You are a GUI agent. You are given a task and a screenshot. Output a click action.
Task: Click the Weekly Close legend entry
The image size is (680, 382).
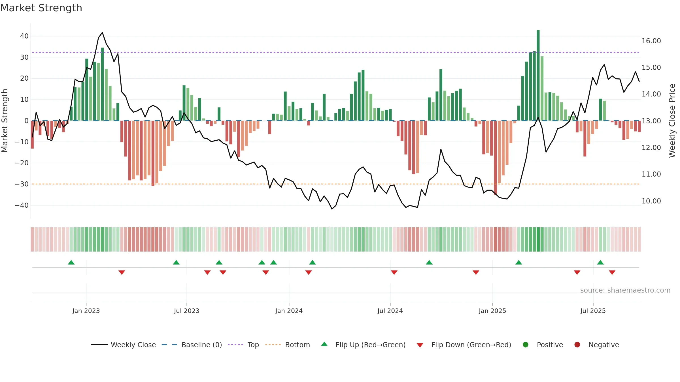[123, 345]
